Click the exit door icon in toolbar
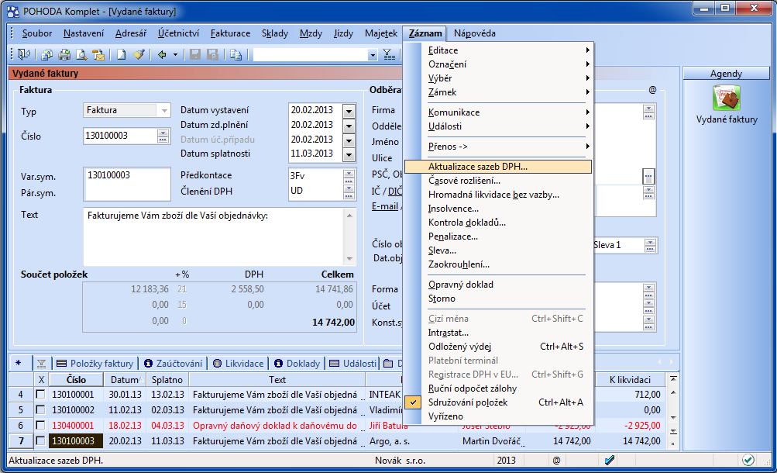The height and width of the screenshot is (473, 777). (x=23, y=54)
